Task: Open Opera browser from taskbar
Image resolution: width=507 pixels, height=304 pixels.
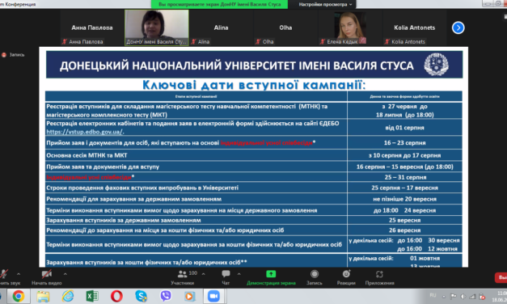Action: click(116, 296)
